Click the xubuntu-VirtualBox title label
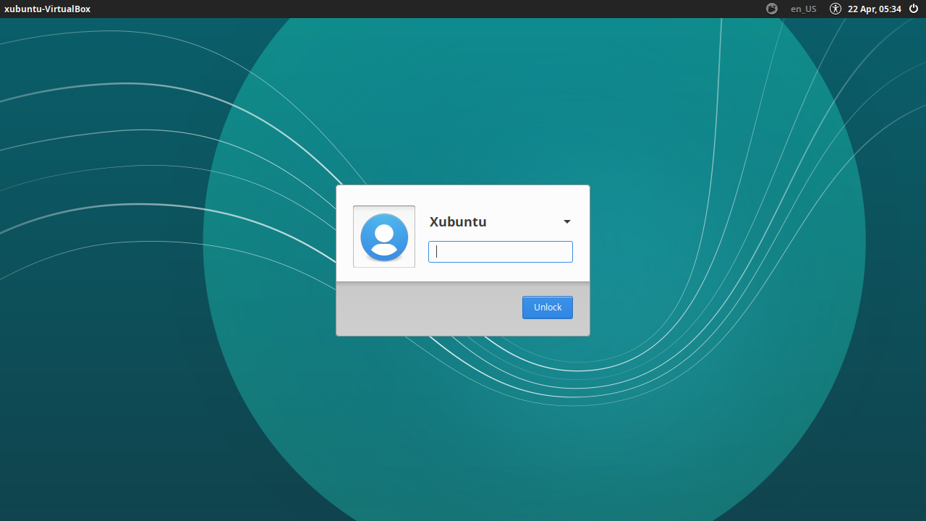This screenshot has width=926, height=521. (47, 9)
